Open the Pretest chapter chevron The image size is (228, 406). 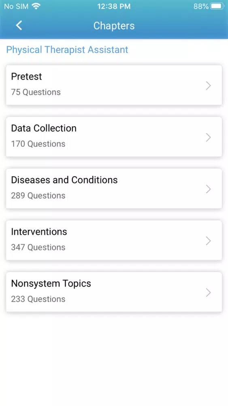click(x=209, y=85)
